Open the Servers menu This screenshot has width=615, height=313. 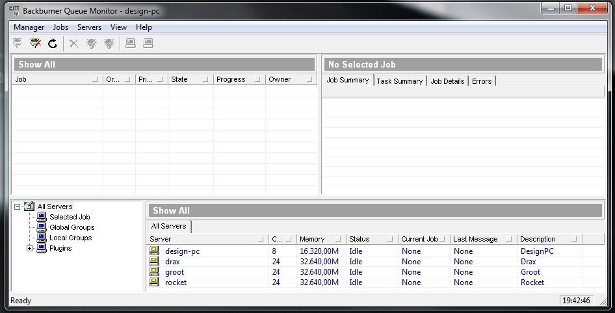click(x=89, y=27)
